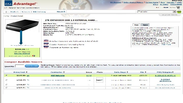Open the eLibrary link
This screenshot has height=103, width=183.
coord(164,4)
